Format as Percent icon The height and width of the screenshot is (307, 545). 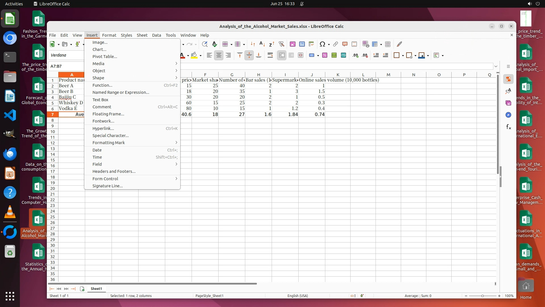tap(325, 55)
